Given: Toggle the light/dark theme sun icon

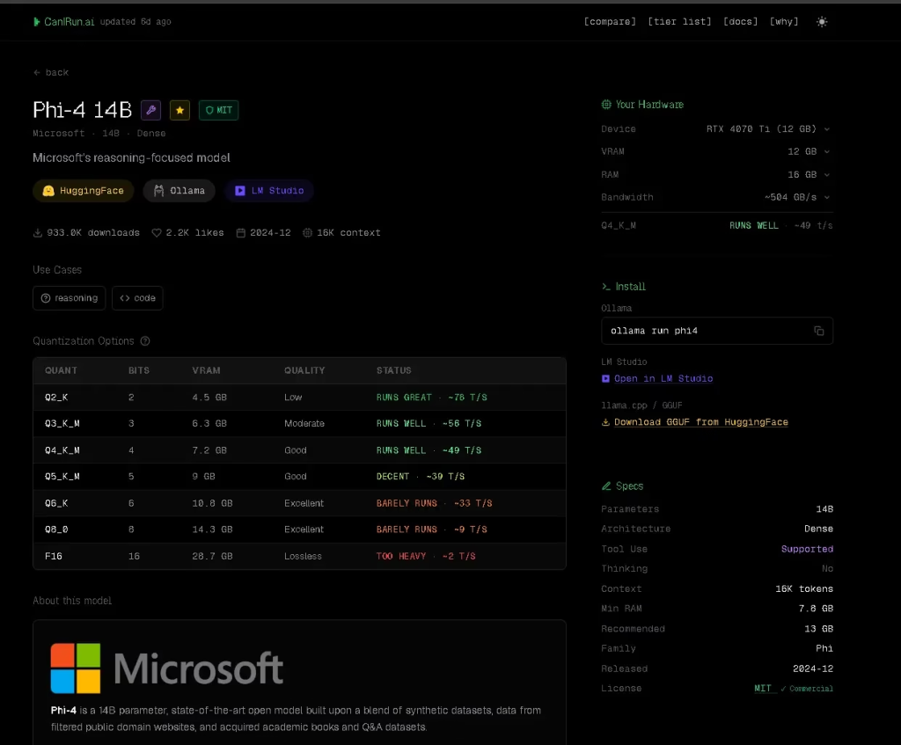Looking at the screenshot, I should pos(822,21).
